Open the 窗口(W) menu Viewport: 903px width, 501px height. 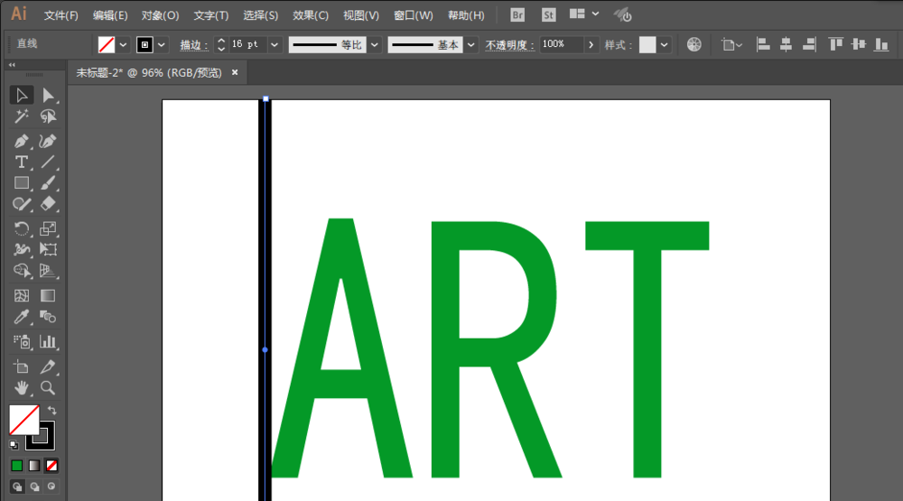tap(413, 15)
